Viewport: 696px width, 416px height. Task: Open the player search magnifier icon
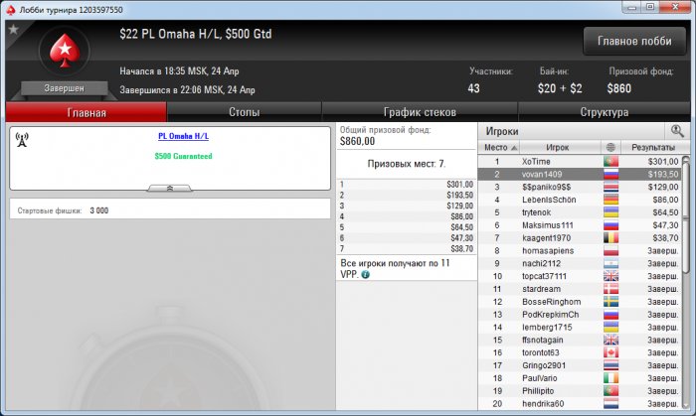[677, 131]
